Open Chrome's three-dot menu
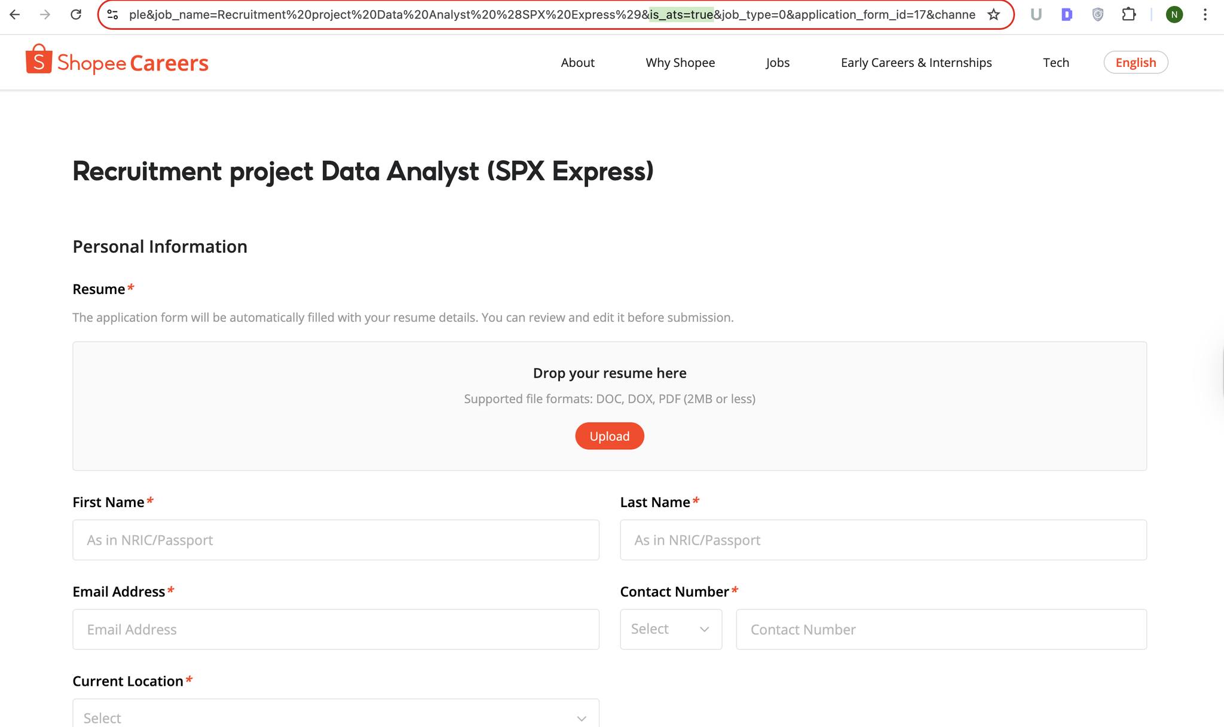 pos(1205,14)
